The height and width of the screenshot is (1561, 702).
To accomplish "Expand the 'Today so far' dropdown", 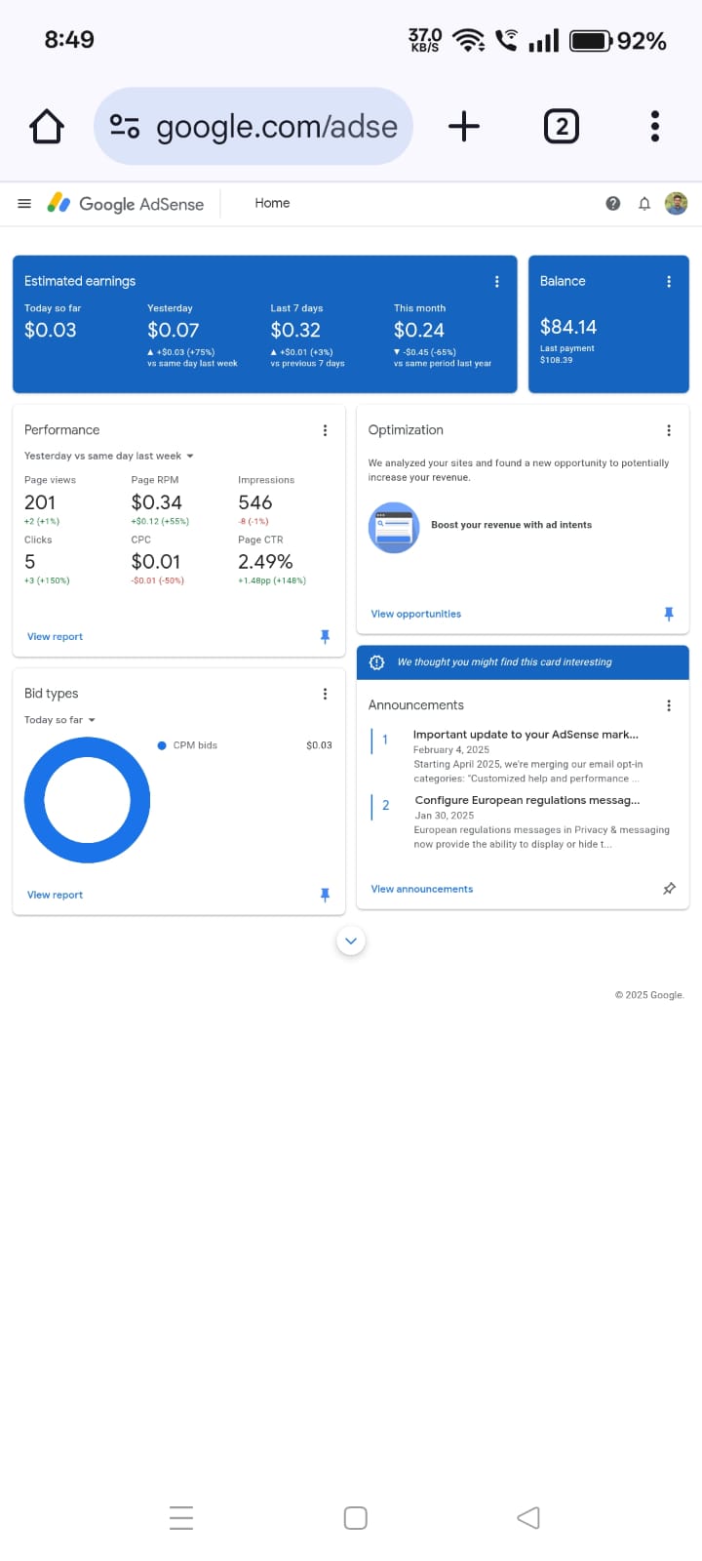I will point(59,720).
